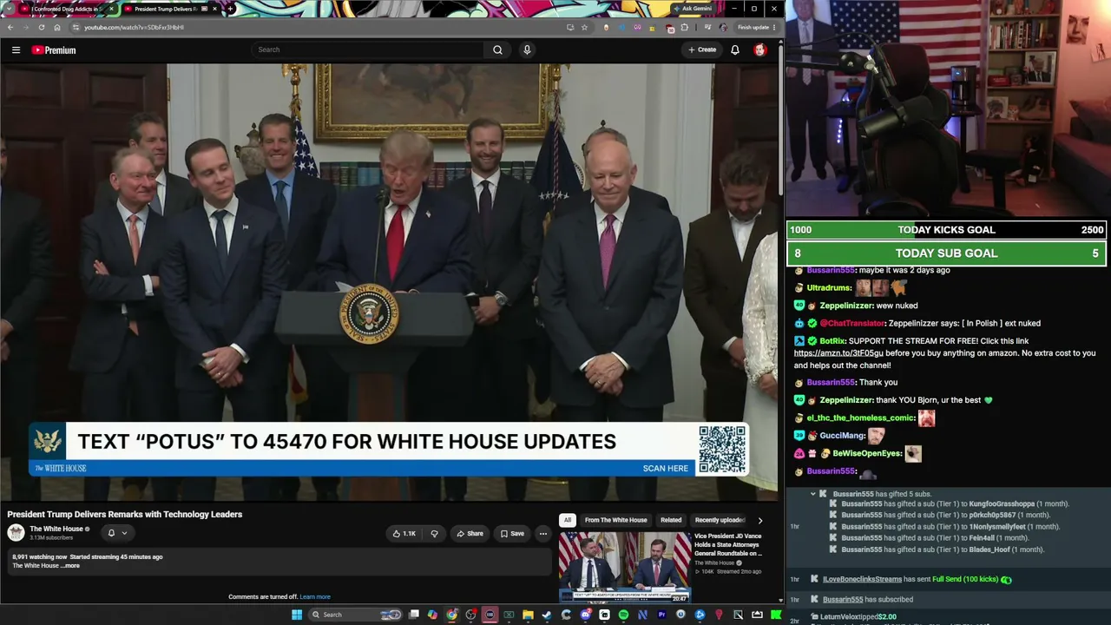Click the Windows taskbar Search box
This screenshot has height=625, width=1111.
pos(356,615)
